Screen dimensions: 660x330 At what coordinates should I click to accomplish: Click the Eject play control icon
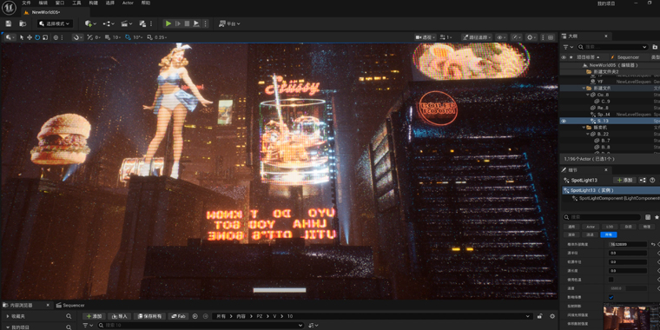click(196, 23)
